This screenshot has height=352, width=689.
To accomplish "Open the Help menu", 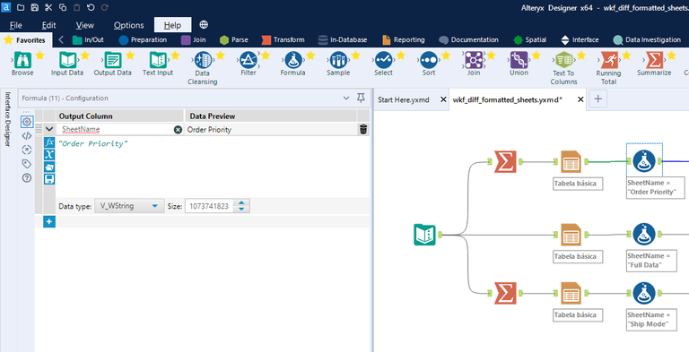I will click(x=172, y=25).
